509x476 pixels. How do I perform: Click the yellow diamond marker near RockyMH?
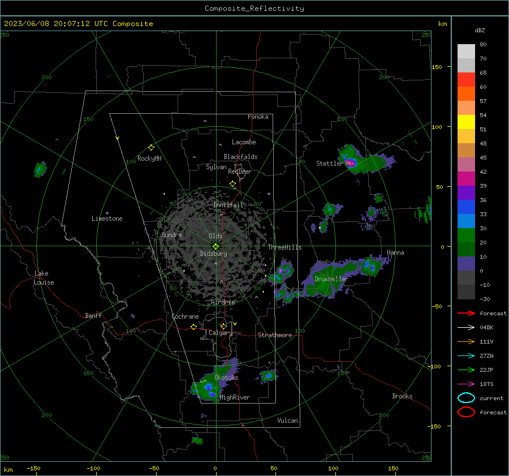(x=151, y=148)
